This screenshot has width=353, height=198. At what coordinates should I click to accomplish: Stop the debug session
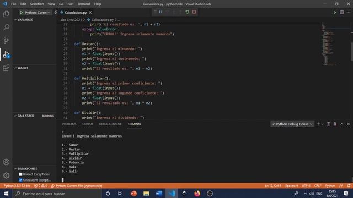tap(194, 12)
